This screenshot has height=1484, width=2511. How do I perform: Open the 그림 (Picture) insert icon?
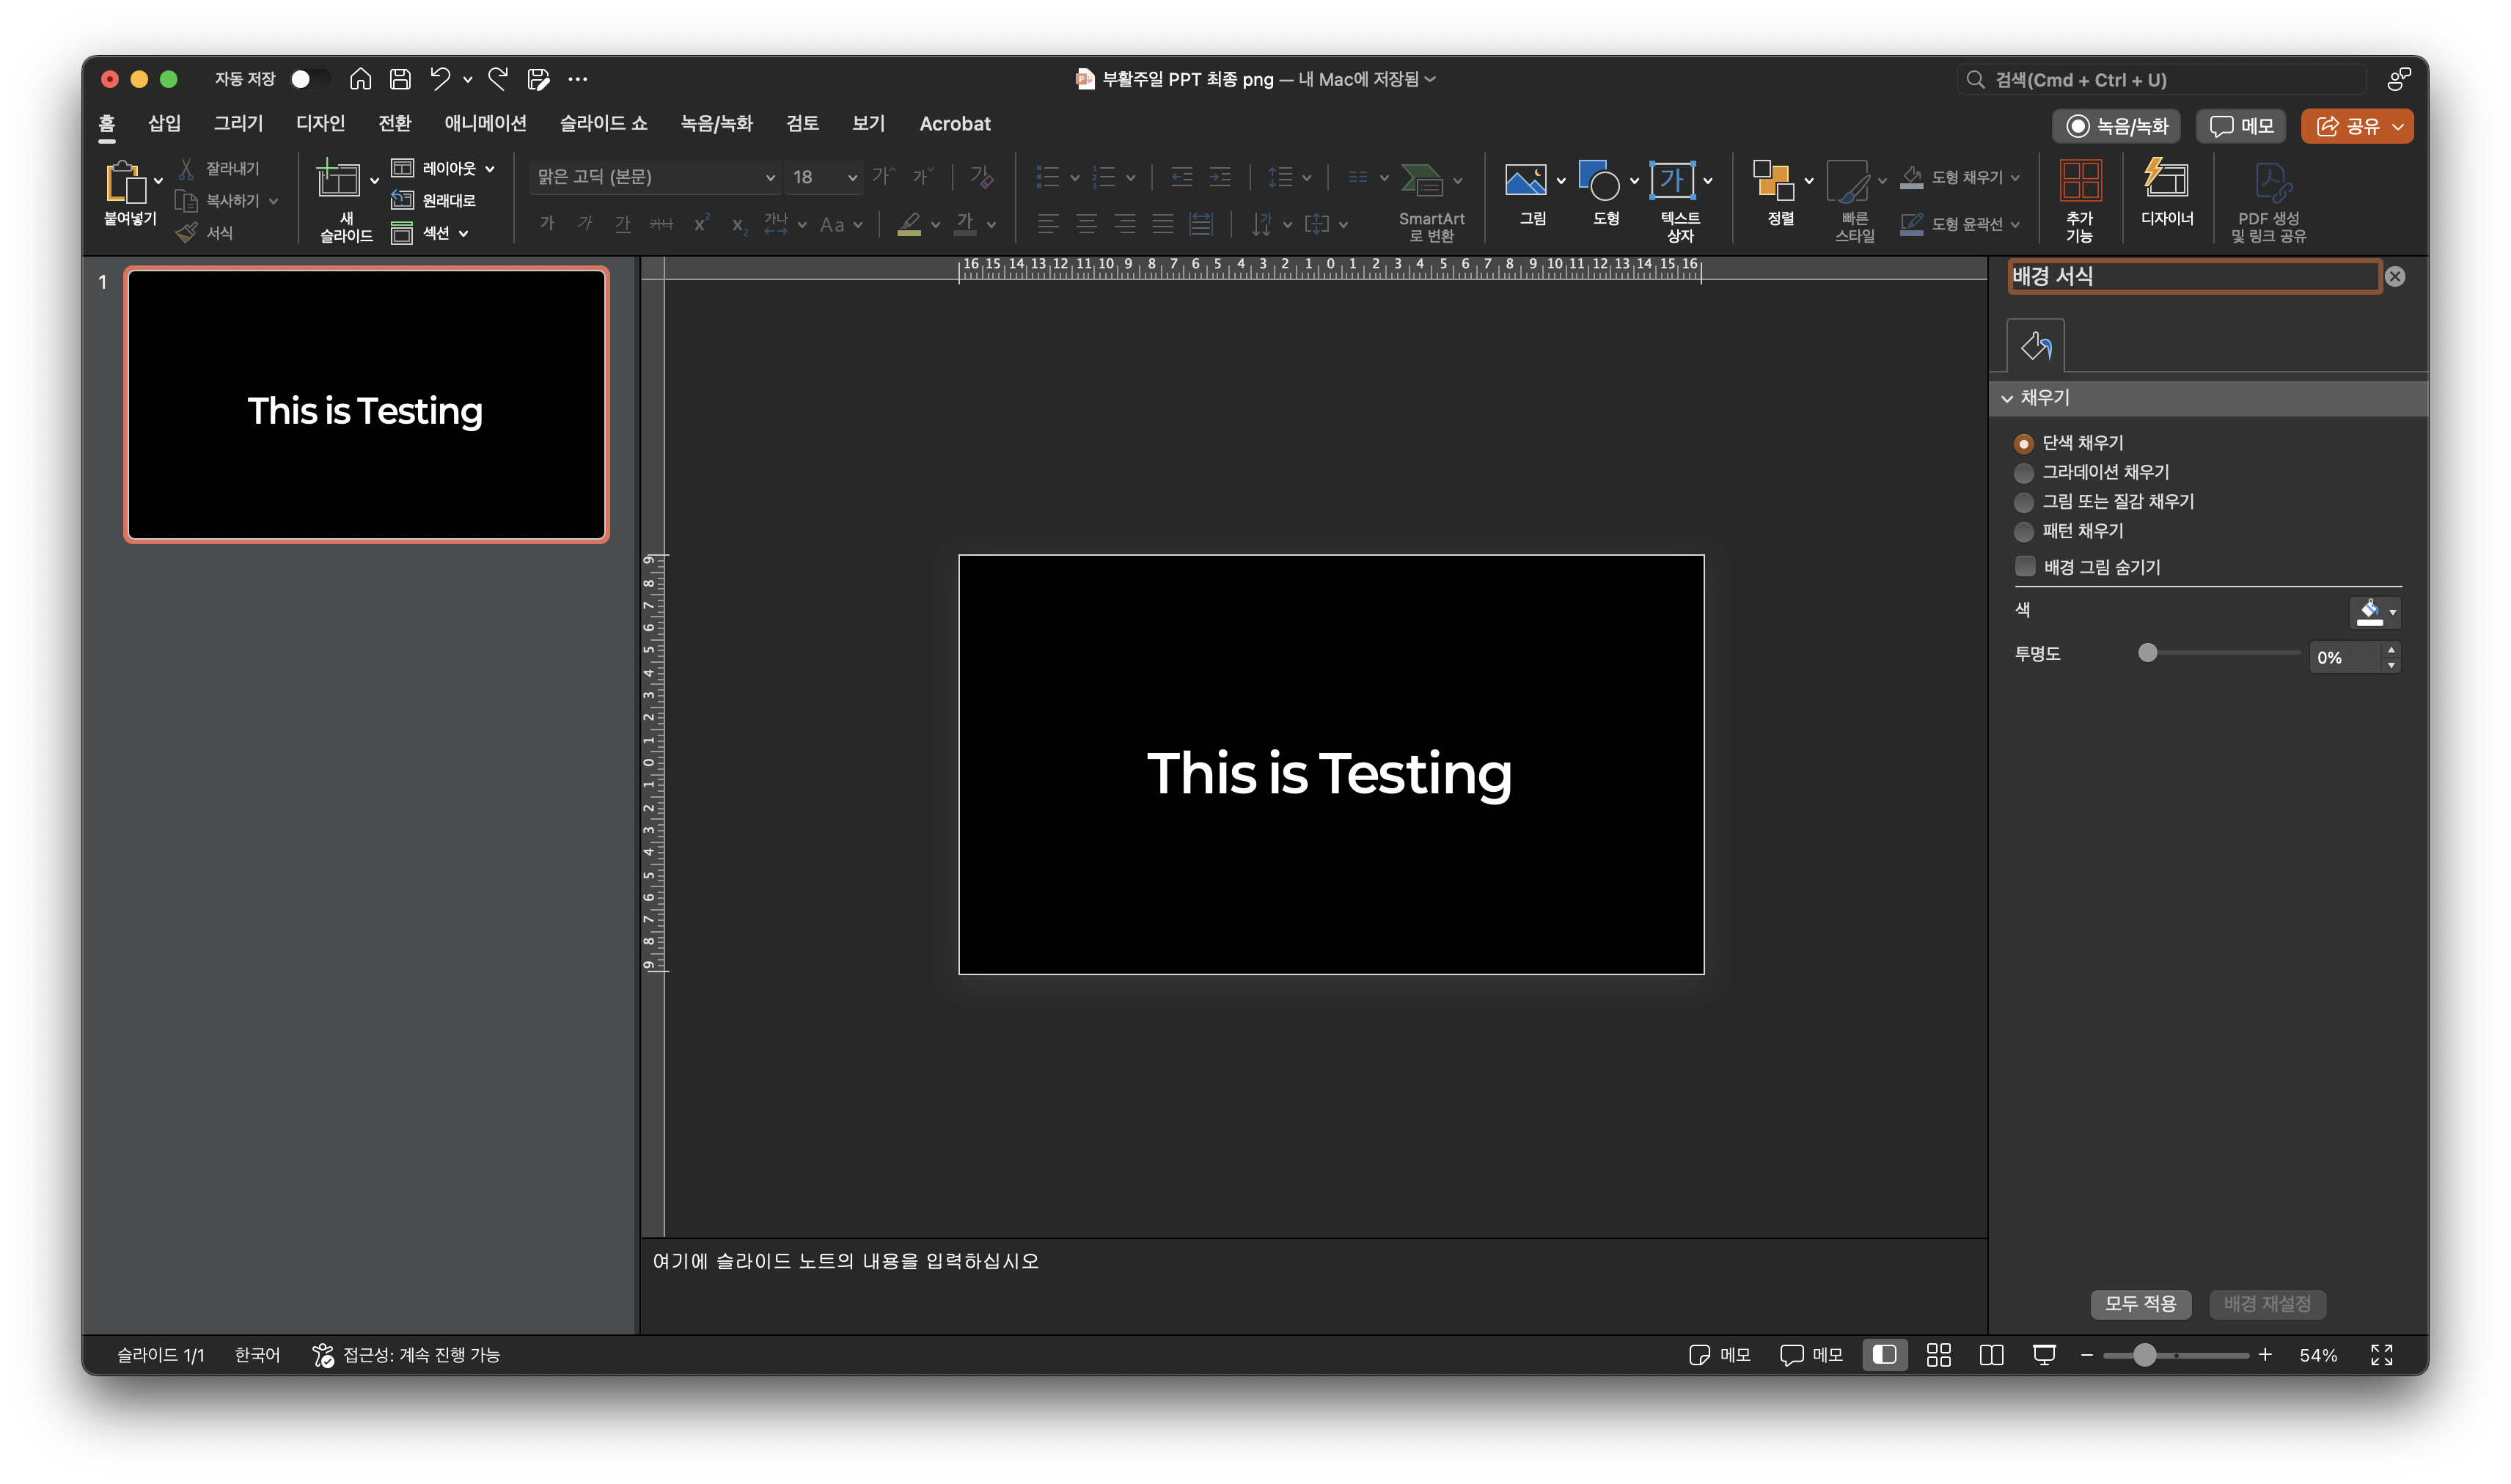pyautogui.click(x=1525, y=181)
